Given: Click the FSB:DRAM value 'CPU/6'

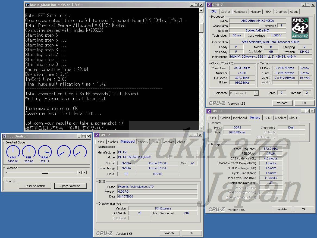Looking at the screenshot, I should pyautogui.click(x=271, y=154).
